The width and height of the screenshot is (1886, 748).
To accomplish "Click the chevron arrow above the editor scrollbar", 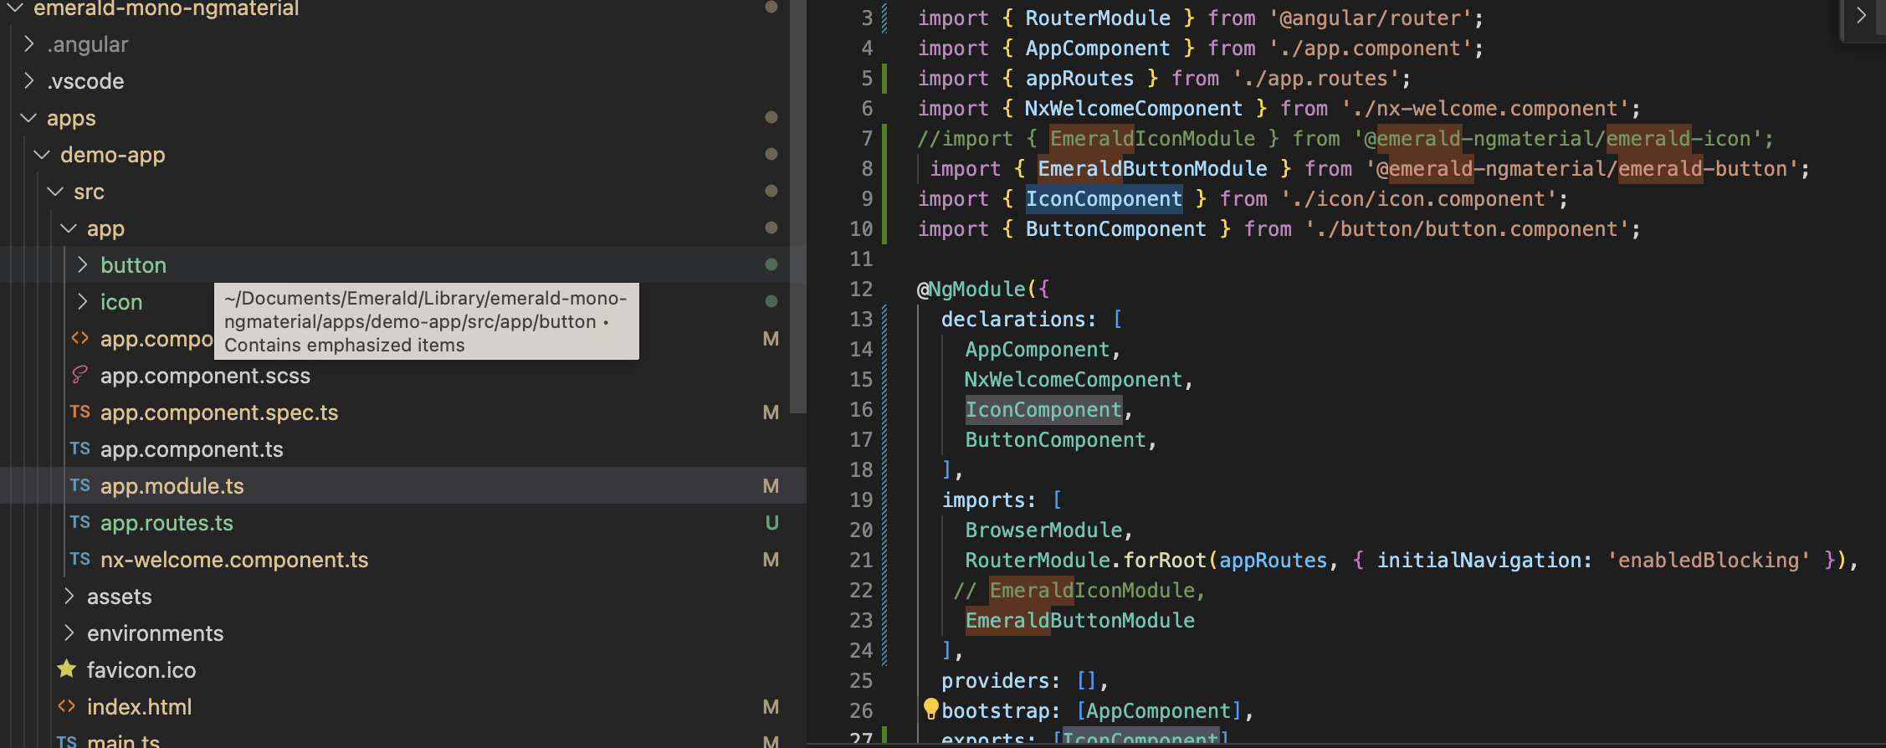I will [1861, 15].
